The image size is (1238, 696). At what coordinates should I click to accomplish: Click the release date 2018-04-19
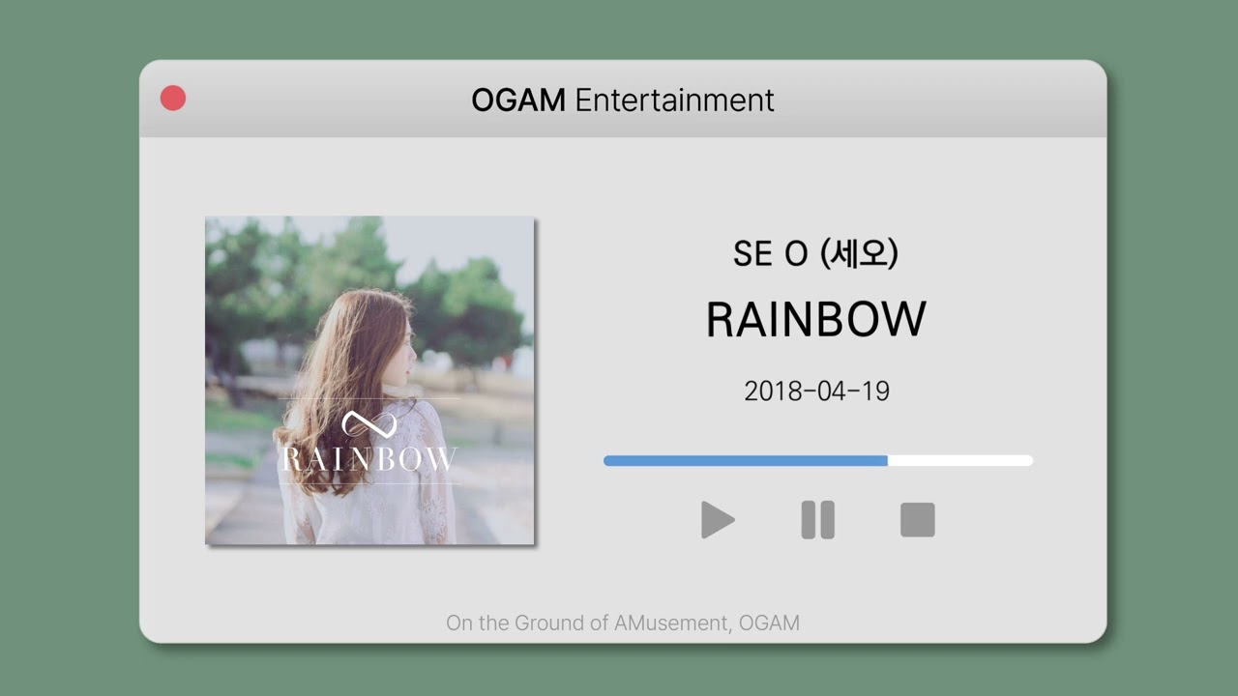coord(816,391)
